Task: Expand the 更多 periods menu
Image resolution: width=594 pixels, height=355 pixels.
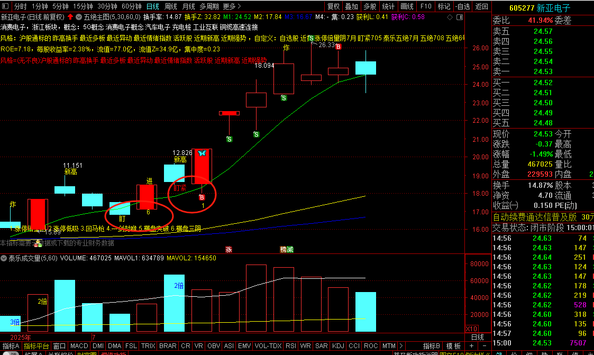Action: pos(232,6)
